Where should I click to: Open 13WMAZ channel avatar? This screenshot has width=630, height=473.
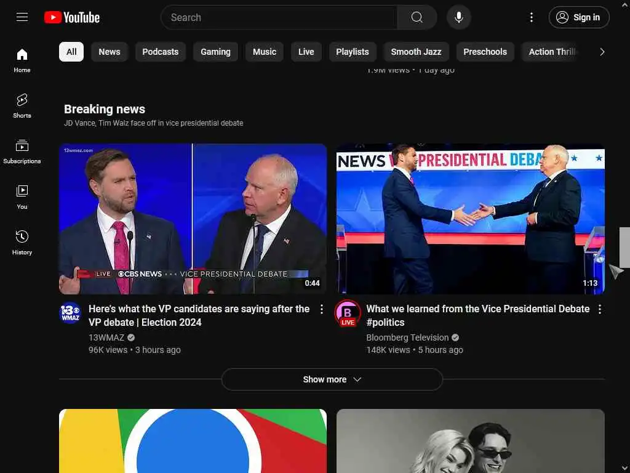pyautogui.click(x=70, y=313)
